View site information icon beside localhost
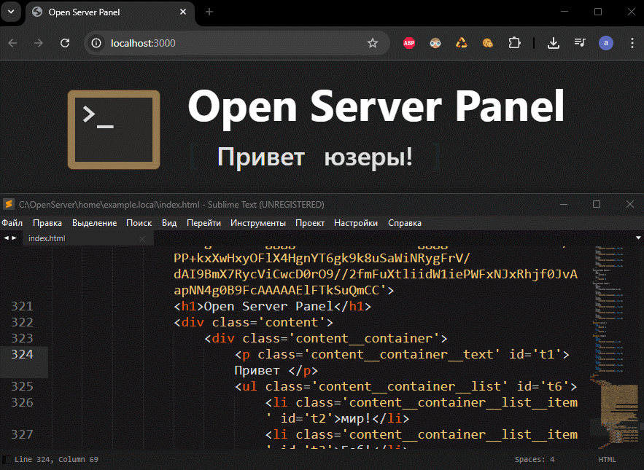This screenshot has width=644, height=470. 96,43
